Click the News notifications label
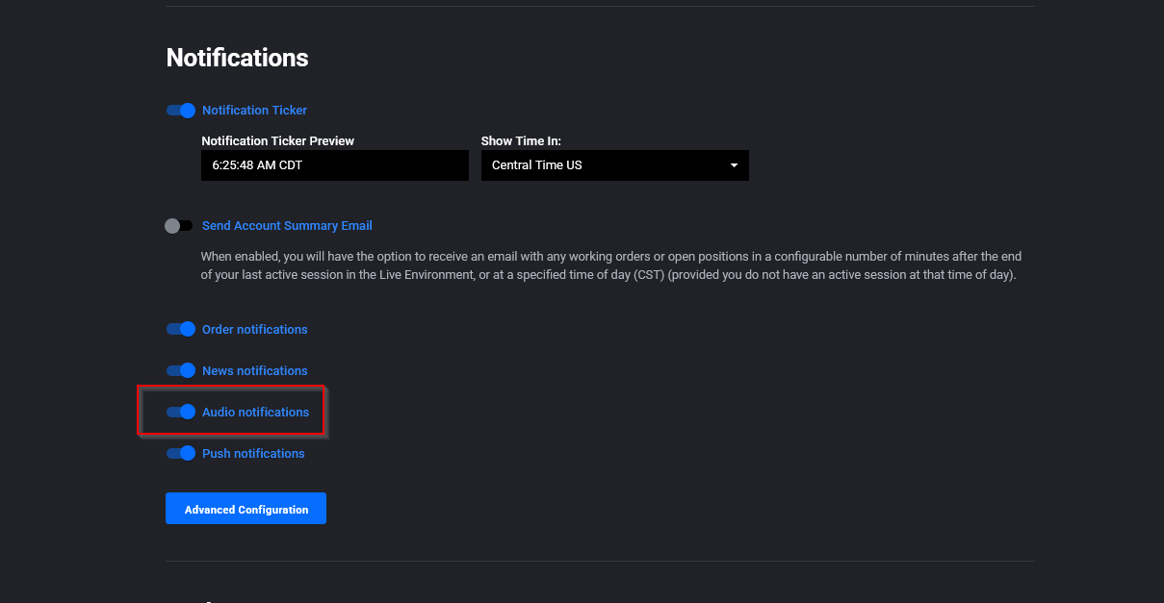Screen dimensions: 1164x603 (255, 370)
